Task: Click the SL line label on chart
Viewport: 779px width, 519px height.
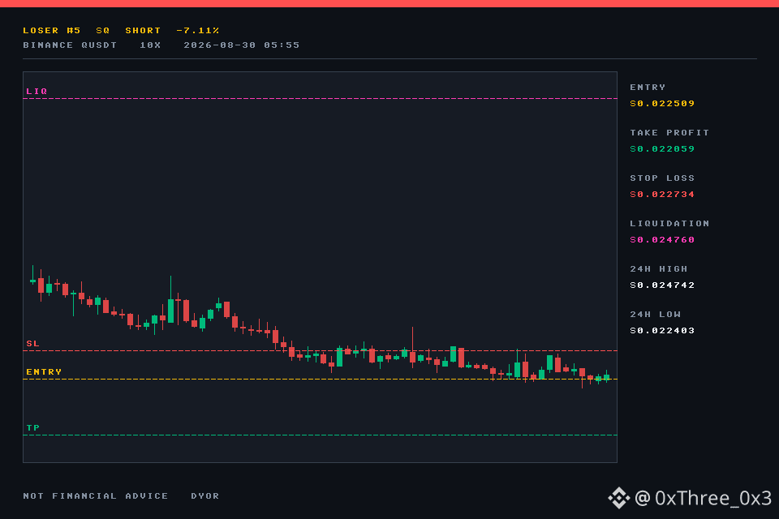Action: (32, 344)
